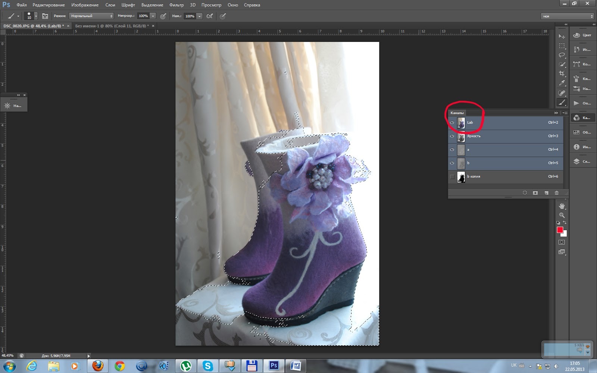Hide the b channel eye
597x373 pixels.
pos(452,163)
